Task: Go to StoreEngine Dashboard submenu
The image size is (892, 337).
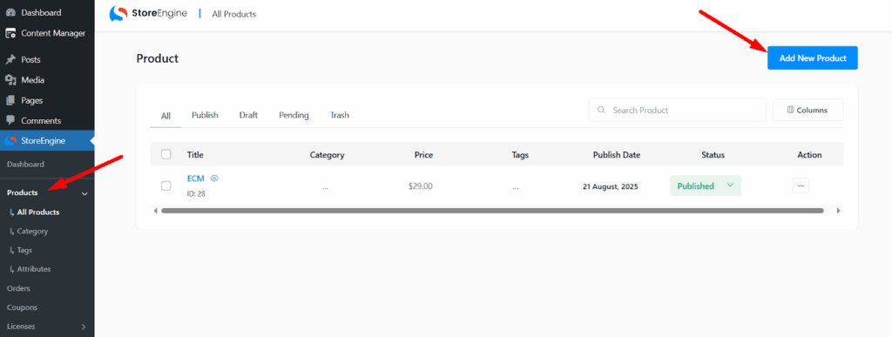Action: point(25,165)
